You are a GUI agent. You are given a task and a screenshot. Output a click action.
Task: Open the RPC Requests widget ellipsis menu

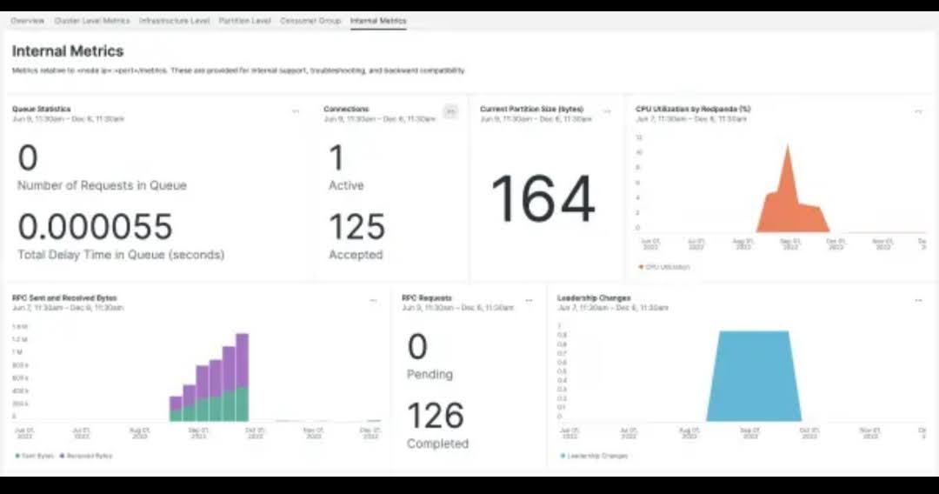point(529,300)
